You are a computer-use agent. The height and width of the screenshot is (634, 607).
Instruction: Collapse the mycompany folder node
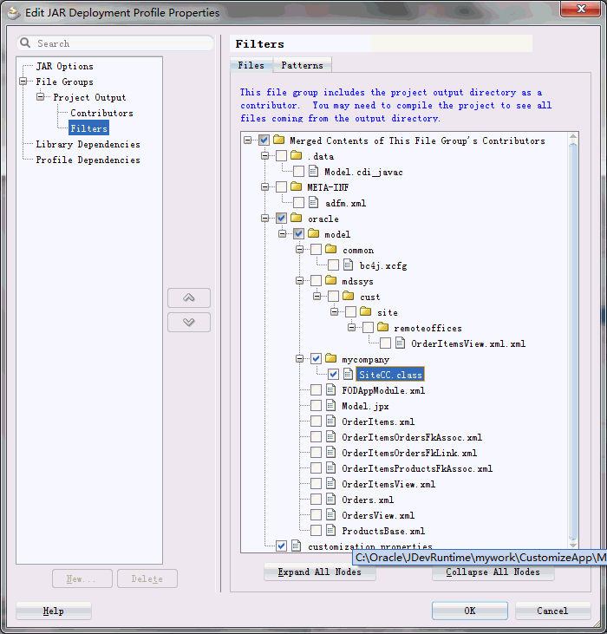(299, 359)
